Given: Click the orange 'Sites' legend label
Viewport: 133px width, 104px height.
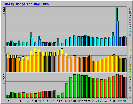Looking at the screenshot, I should point(130,63).
